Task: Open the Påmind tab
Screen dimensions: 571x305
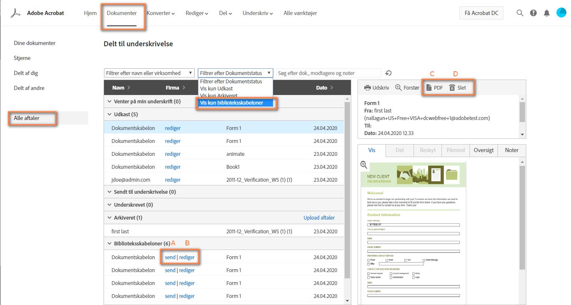Action: tap(456, 150)
